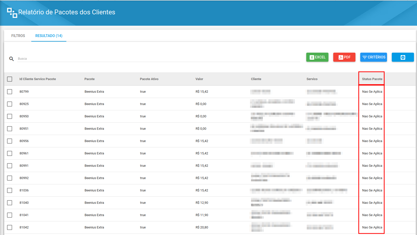
Task: Sort by Cliente column header
Action: tap(256, 79)
